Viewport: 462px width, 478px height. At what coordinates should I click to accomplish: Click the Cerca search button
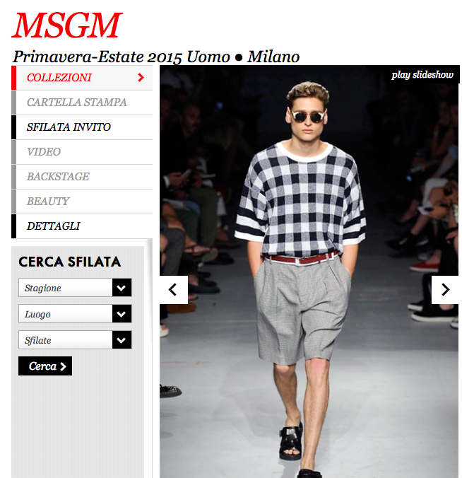45,366
